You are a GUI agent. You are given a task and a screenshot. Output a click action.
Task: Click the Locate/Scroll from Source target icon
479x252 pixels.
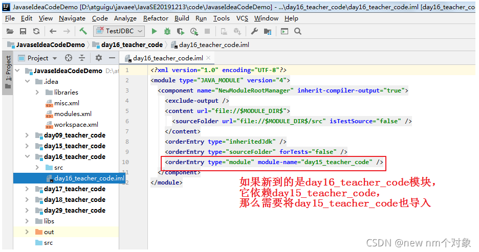69,58
